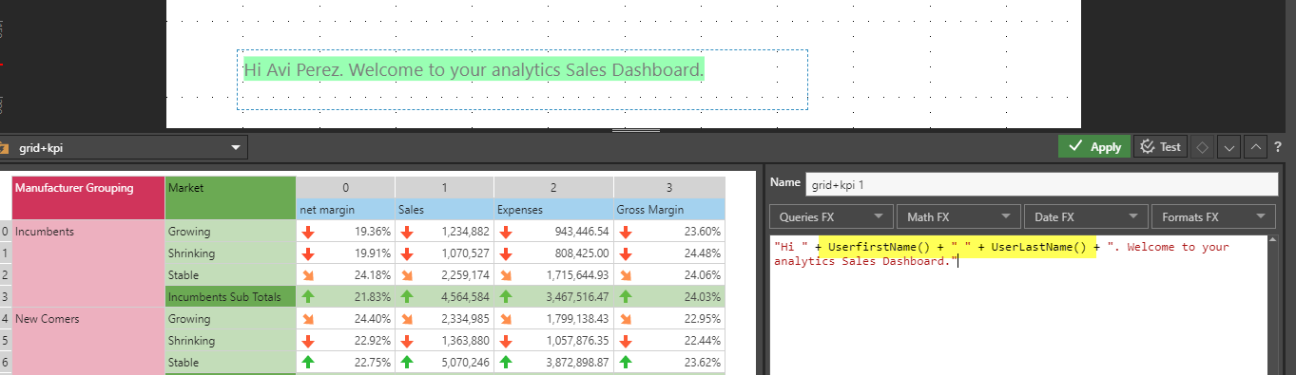This screenshot has width=1296, height=375.
Task: Expand panel with the up chevron icon
Action: point(1256,147)
